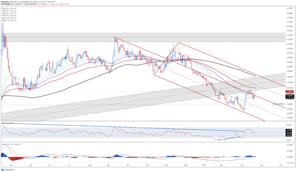Select the EMA (8, close) legend entry
This screenshot has width=296, height=172.
[x=9, y=13]
